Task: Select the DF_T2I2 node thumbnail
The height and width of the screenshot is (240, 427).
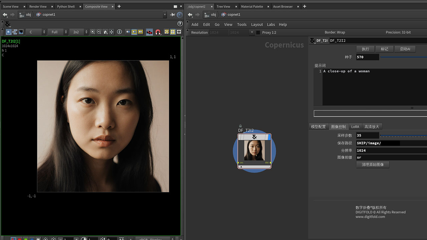Action: (255, 150)
